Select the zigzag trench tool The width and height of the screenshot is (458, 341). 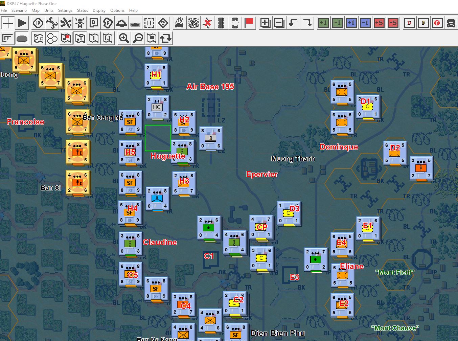52,23
